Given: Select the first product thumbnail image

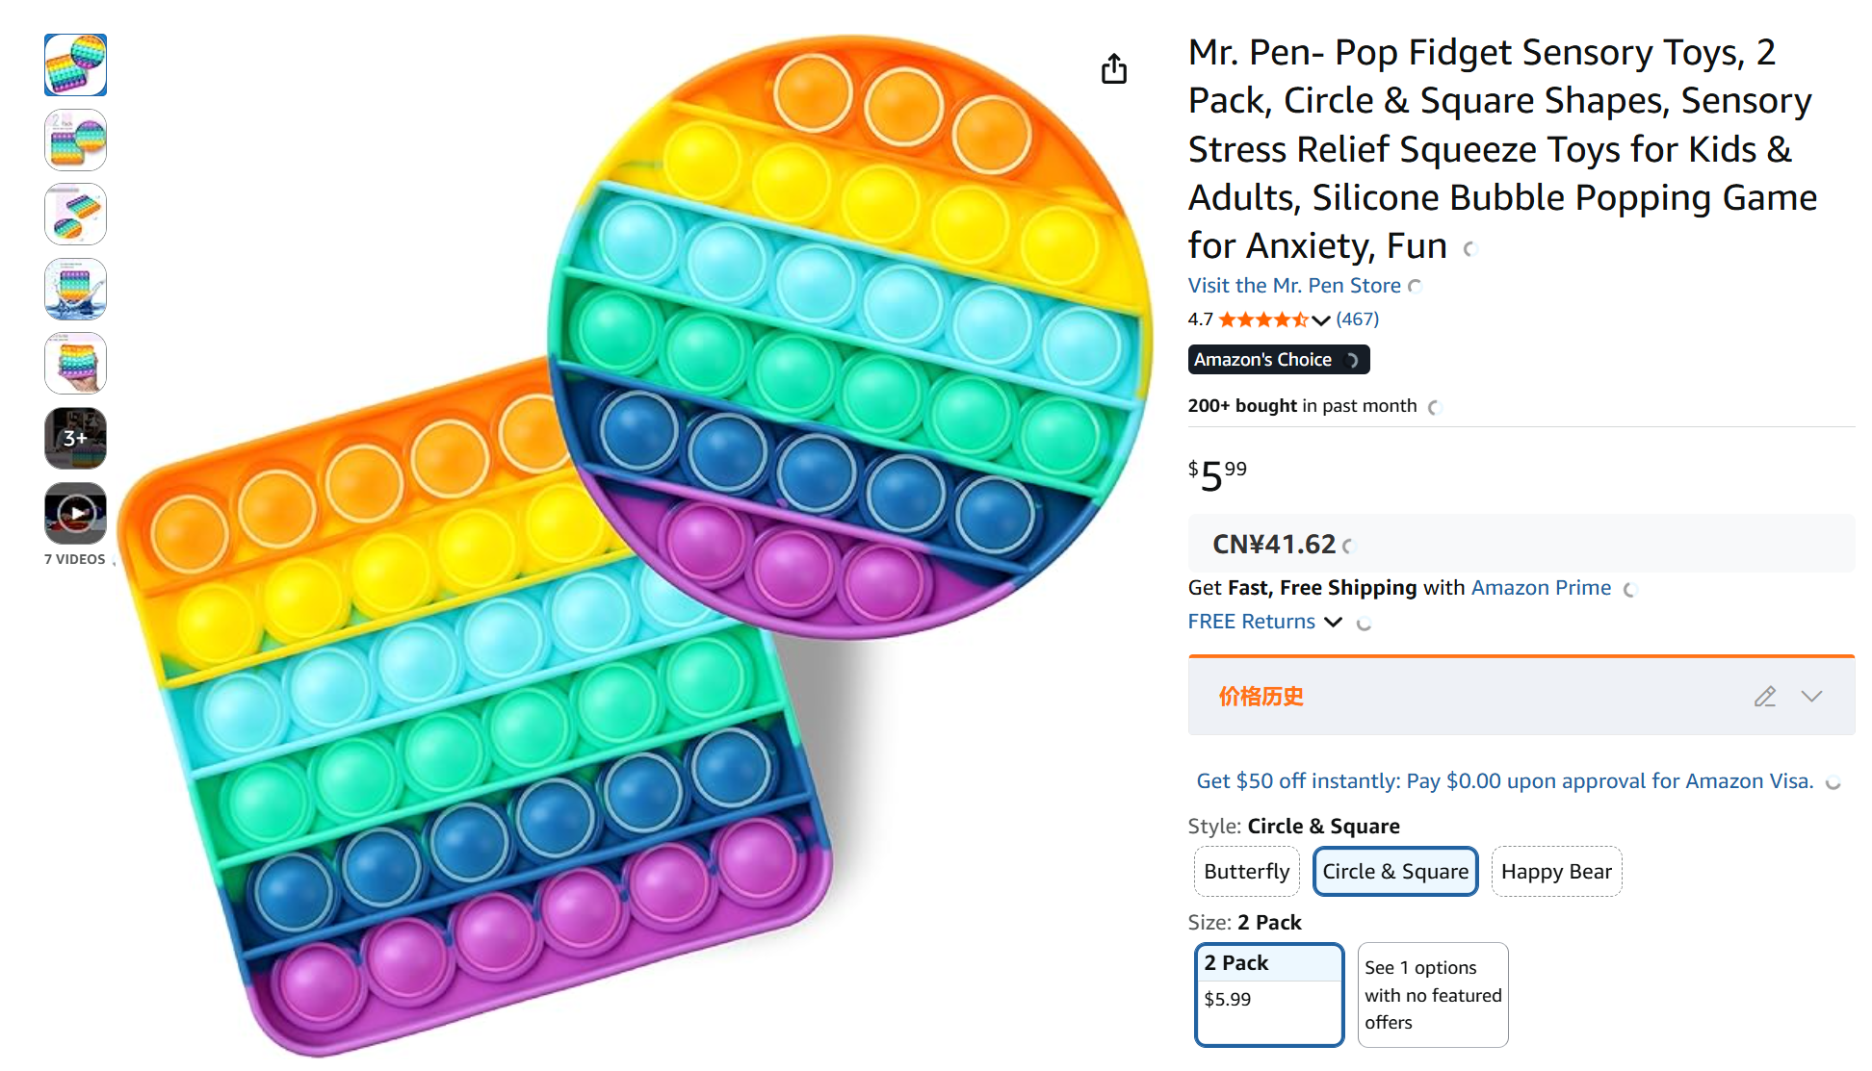Looking at the screenshot, I should pyautogui.click(x=75, y=65).
